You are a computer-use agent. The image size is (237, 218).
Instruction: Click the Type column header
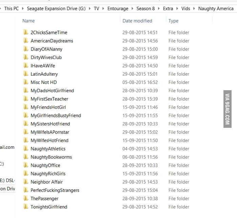click(173, 21)
